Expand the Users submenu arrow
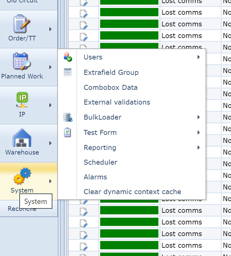Image resolution: width=231 pixels, height=256 pixels. pyautogui.click(x=199, y=57)
